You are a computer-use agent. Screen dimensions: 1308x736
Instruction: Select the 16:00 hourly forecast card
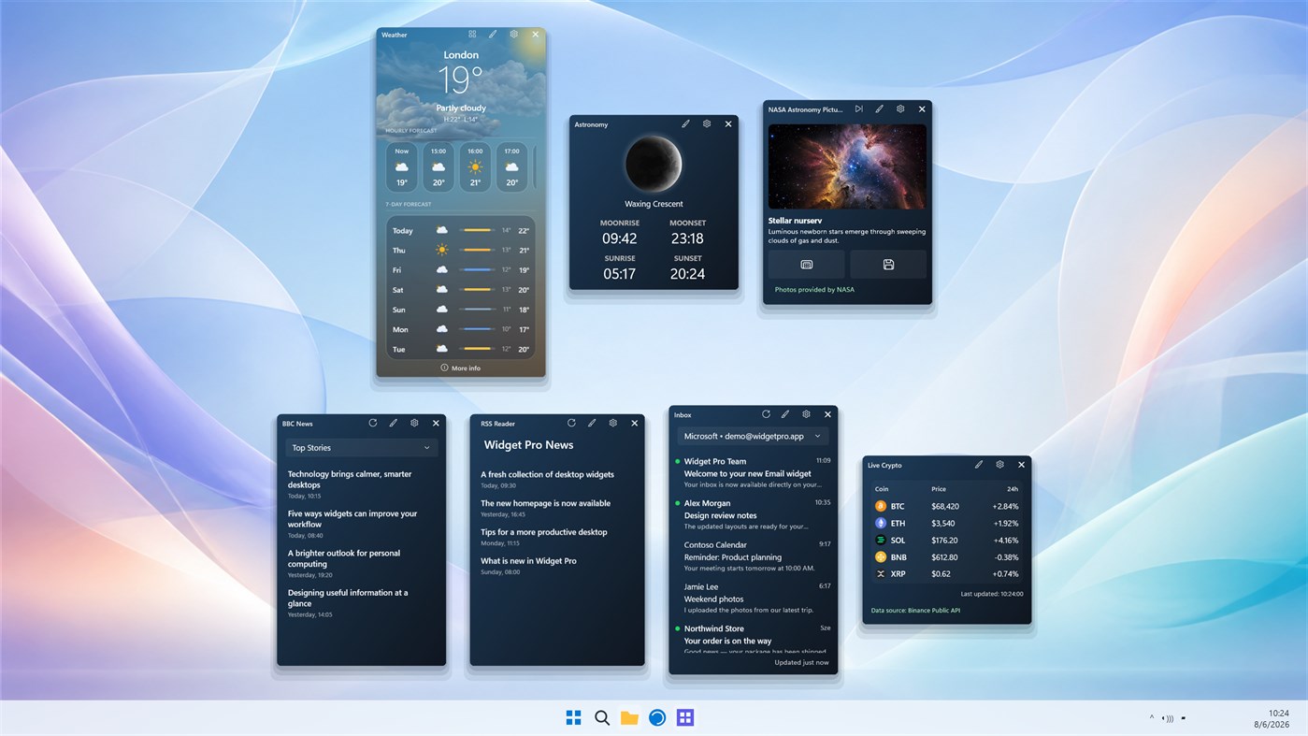[x=475, y=167]
